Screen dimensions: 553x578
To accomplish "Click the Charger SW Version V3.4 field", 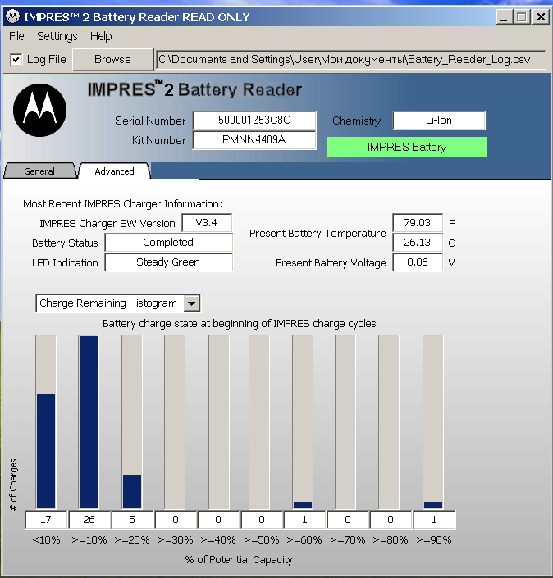I will 207,223.
